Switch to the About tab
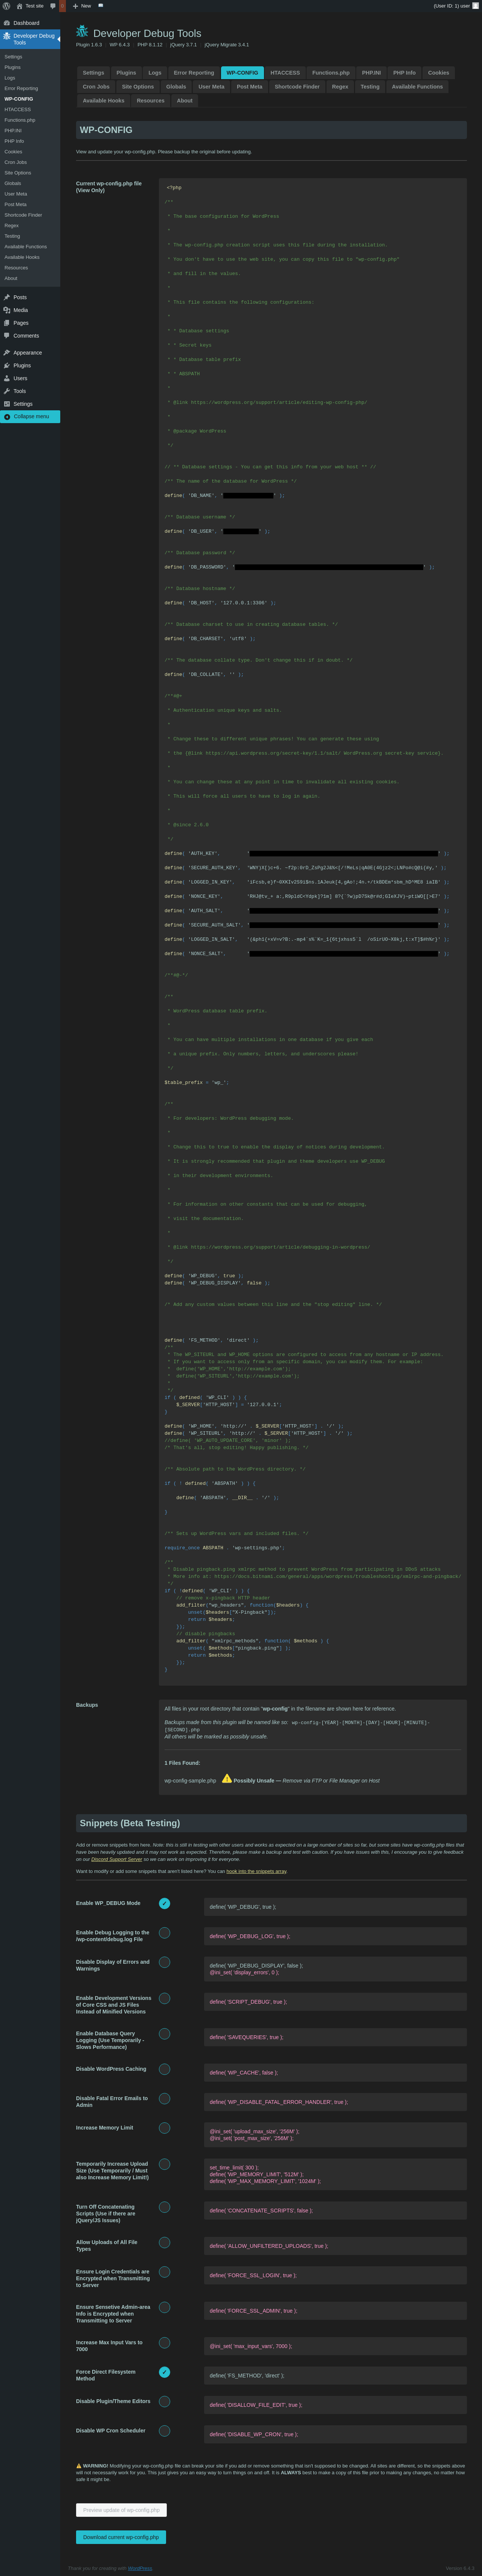 185,101
